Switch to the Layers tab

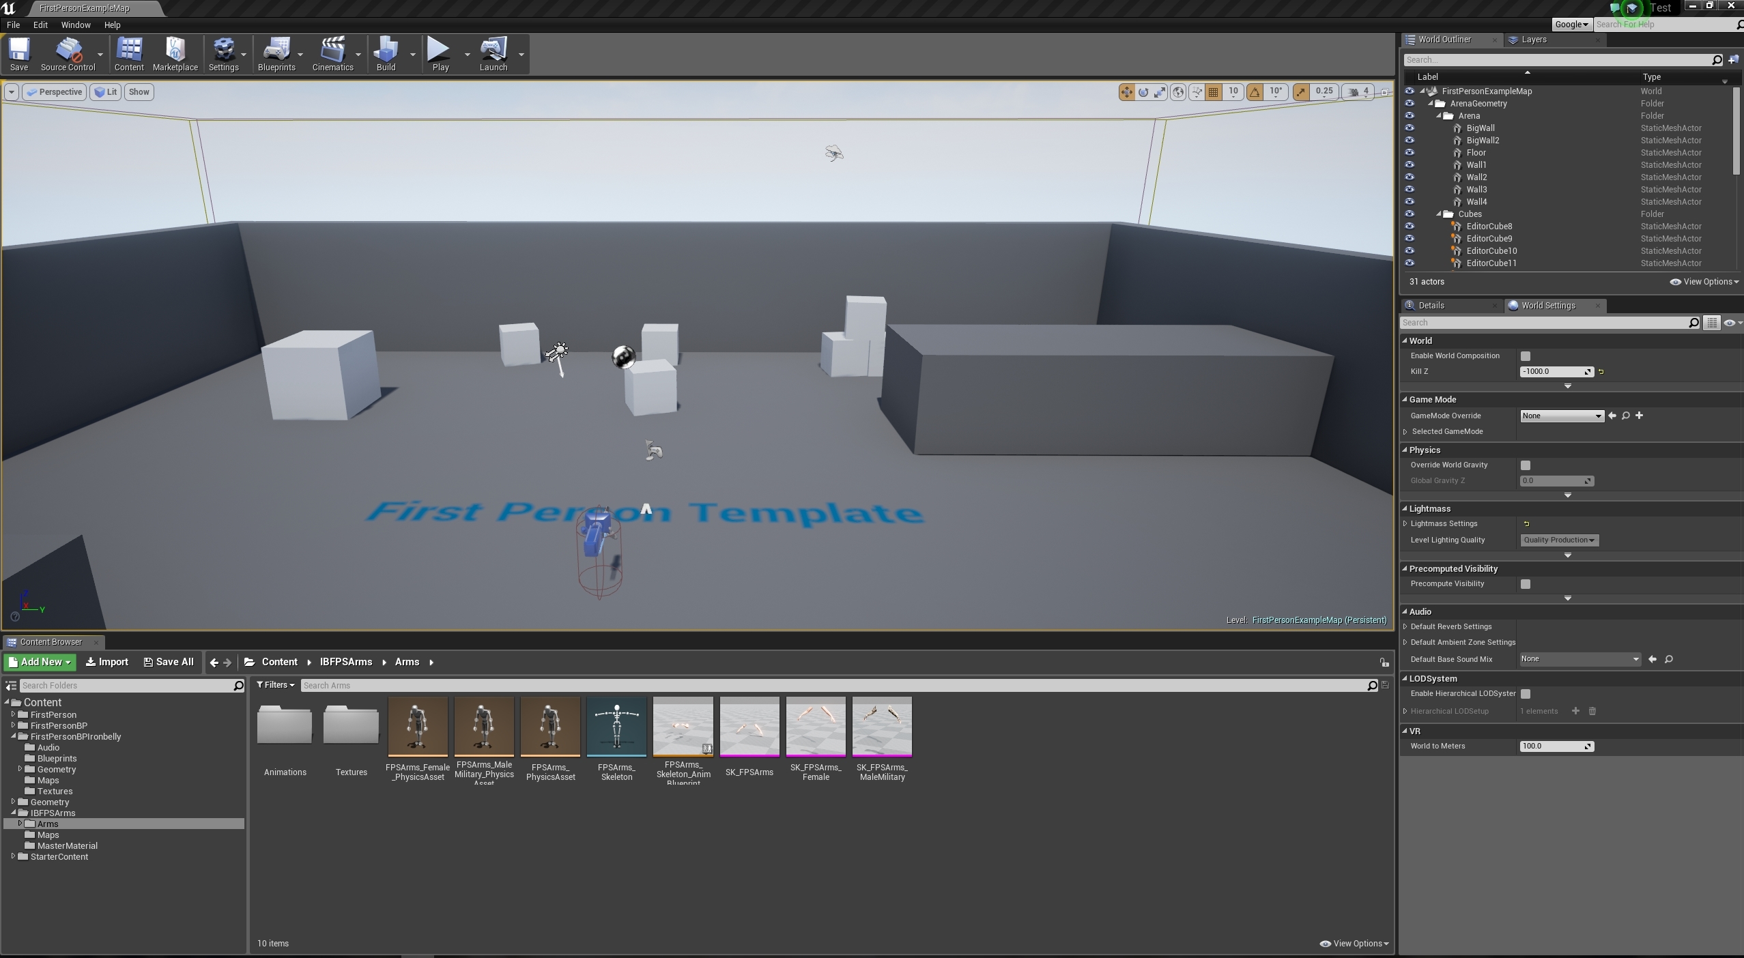(x=1554, y=40)
